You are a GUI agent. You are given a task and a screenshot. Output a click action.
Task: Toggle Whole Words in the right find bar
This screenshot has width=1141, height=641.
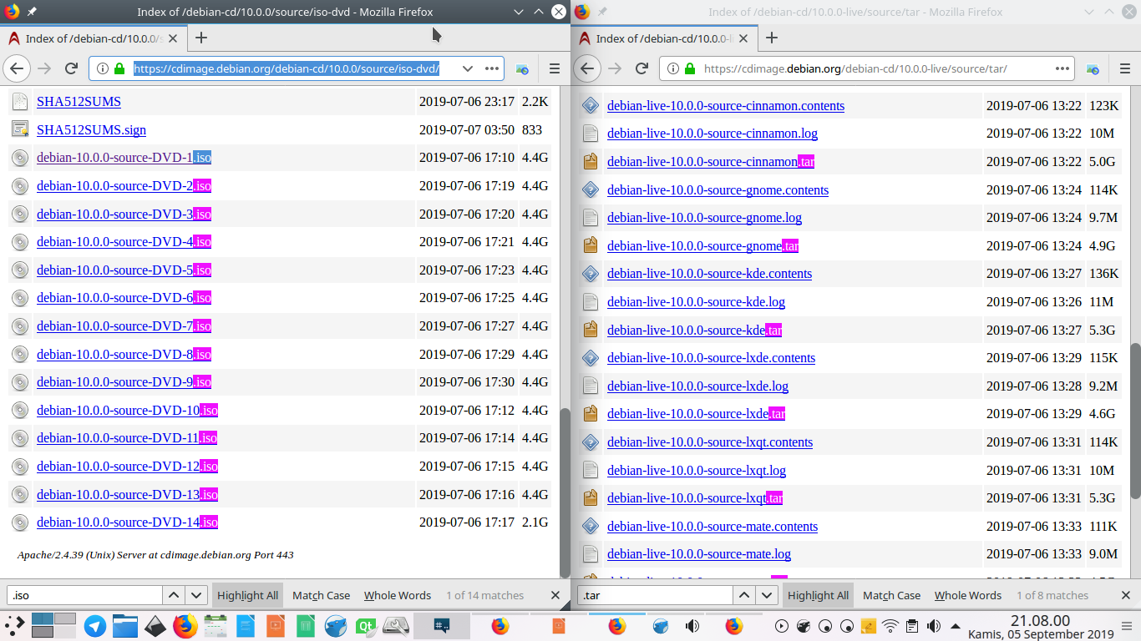click(x=968, y=595)
